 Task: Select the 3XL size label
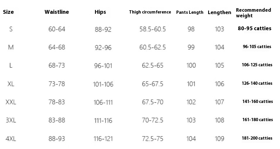(x=11, y=120)
